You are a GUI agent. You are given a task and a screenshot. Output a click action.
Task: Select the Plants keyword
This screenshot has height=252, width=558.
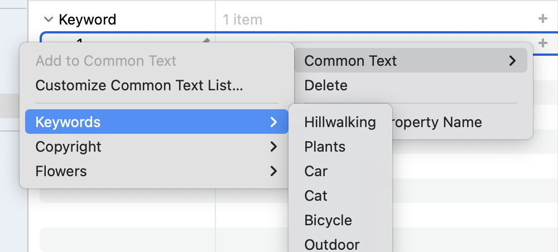pos(325,147)
